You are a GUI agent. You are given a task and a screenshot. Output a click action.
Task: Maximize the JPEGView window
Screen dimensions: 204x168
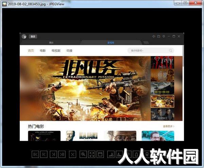coord(185,3)
